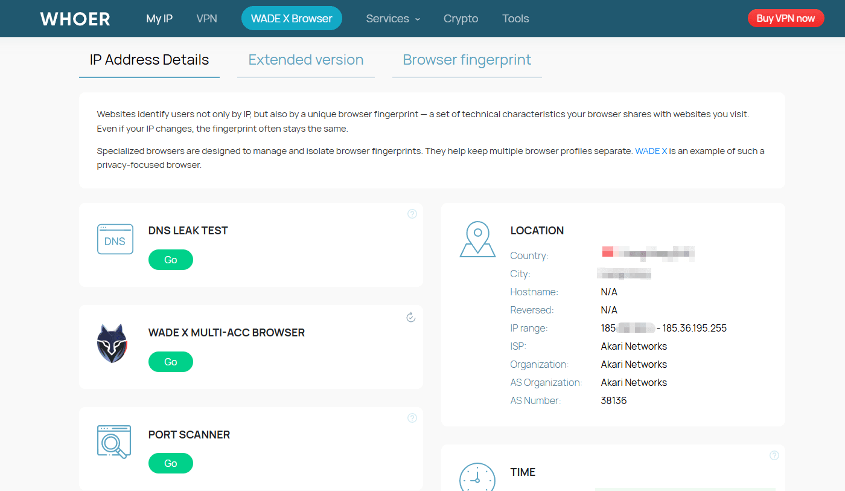Open the Crypto menu item
This screenshot has width=845, height=491.
coord(461,19)
